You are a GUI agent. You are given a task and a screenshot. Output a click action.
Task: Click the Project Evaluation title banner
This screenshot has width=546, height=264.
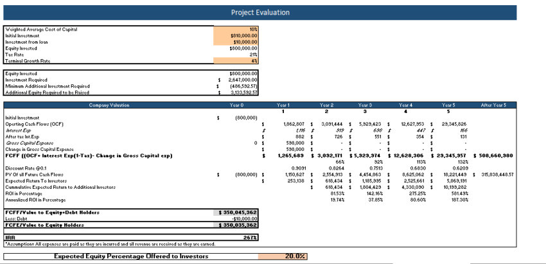[x=260, y=13]
